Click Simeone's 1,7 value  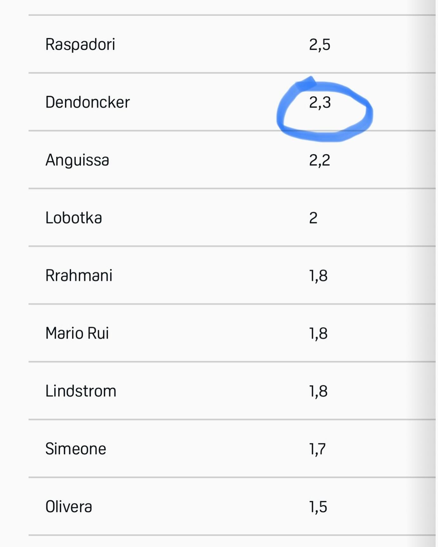point(317,449)
